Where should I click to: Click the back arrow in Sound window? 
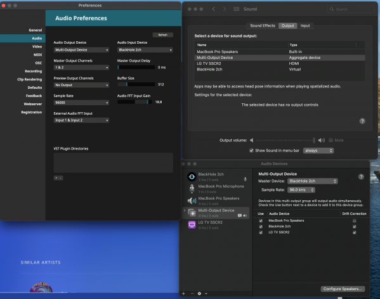click(x=213, y=9)
